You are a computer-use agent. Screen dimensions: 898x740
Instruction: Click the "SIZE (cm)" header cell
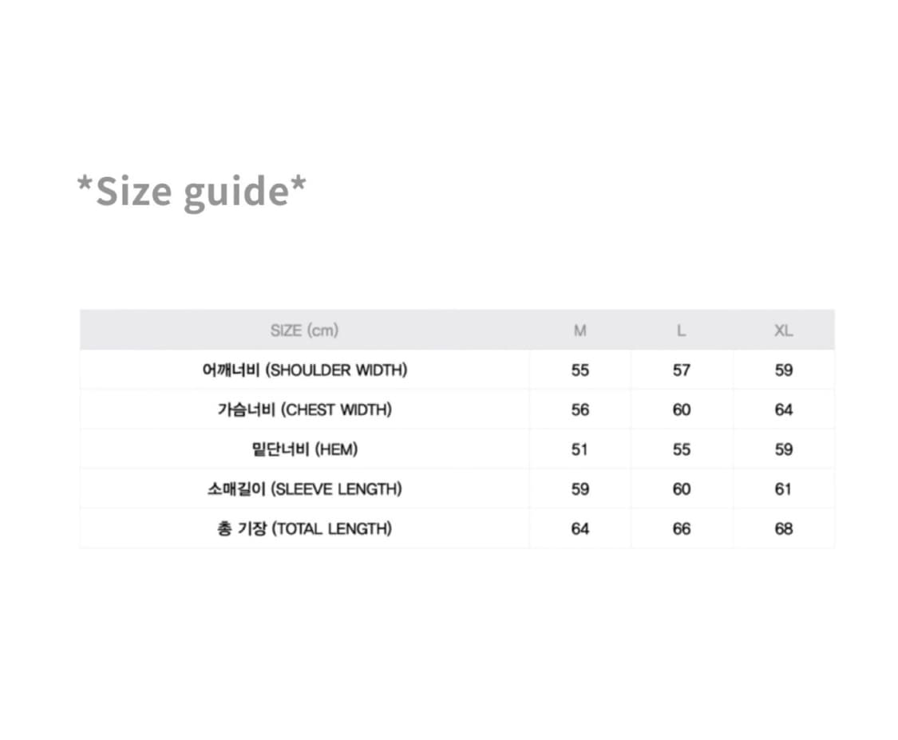(304, 330)
